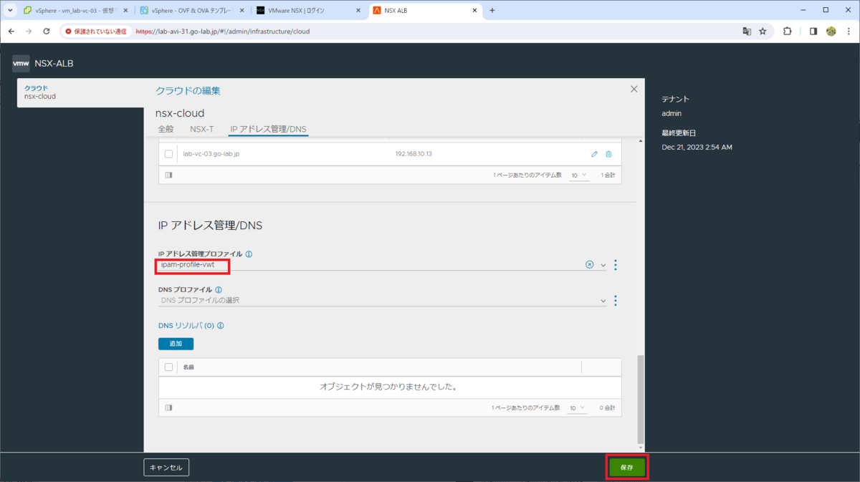This screenshot has height=482, width=860.
Task: Close the NSX ALB browser tab
Action: click(x=476, y=11)
